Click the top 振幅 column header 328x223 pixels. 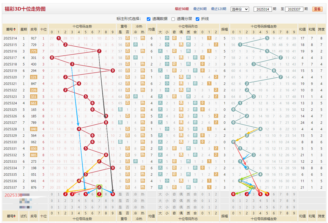[224, 29]
